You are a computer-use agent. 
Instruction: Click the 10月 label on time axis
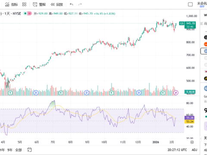coord(104,142)
